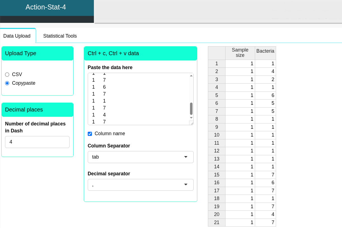Toggle the Column name checkbox
The width and height of the screenshot is (342, 228).
(x=90, y=134)
